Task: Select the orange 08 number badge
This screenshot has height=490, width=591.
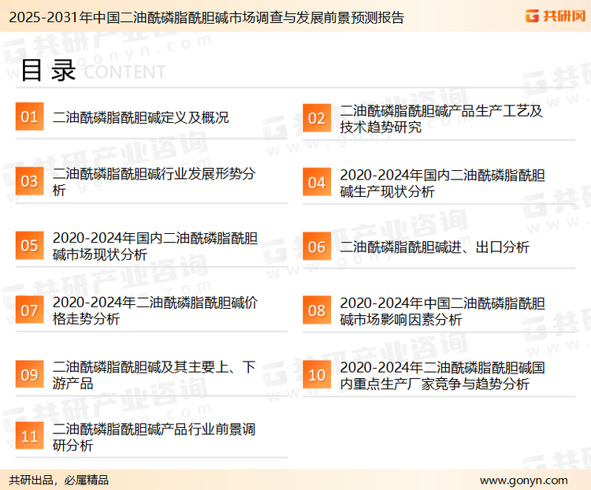Action: point(317,310)
